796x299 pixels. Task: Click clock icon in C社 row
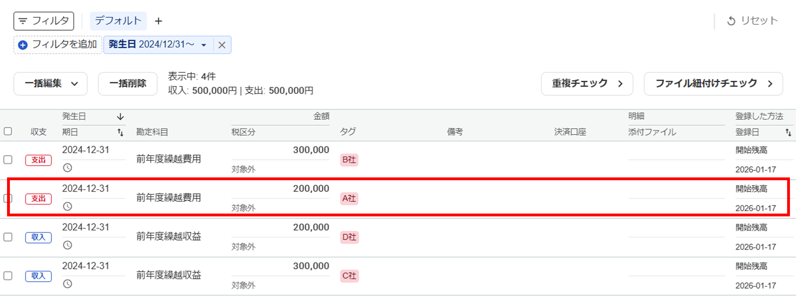(x=68, y=284)
